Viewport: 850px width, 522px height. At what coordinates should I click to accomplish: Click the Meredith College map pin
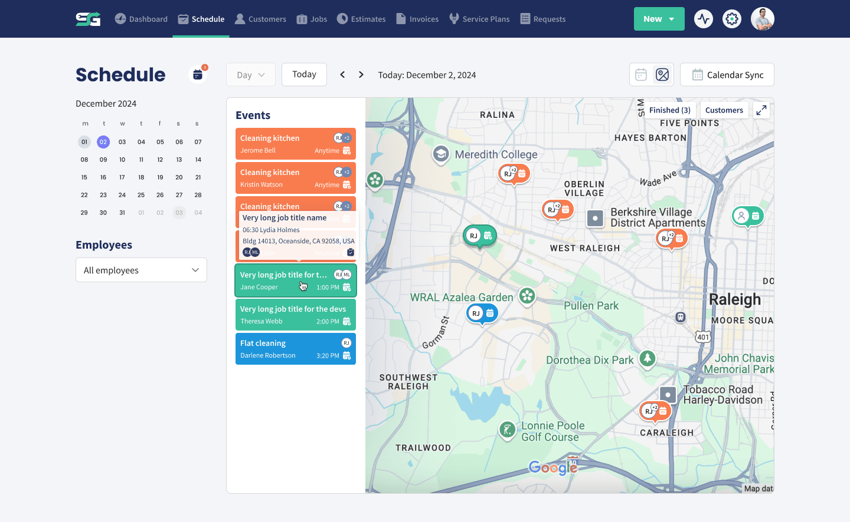[440, 154]
